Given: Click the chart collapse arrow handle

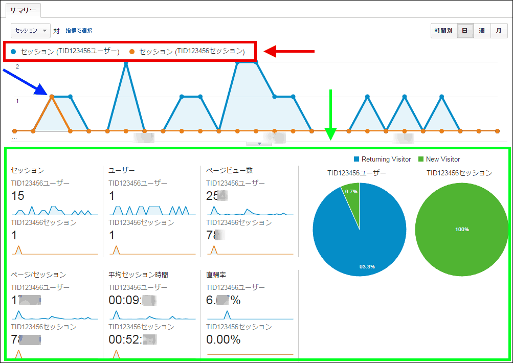Looking at the screenshot, I should point(259,143).
